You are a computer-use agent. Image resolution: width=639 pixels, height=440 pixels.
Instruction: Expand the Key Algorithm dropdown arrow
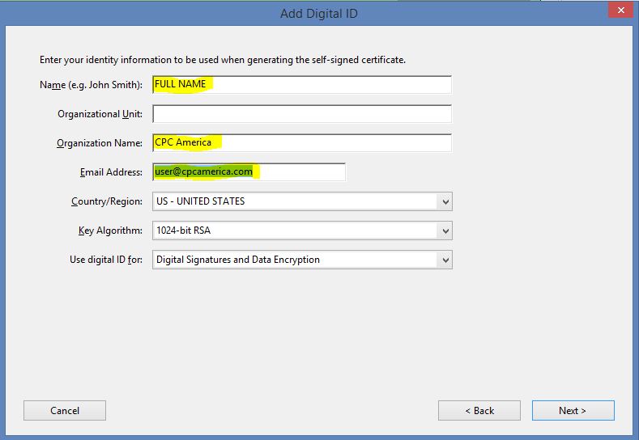pyautogui.click(x=445, y=231)
